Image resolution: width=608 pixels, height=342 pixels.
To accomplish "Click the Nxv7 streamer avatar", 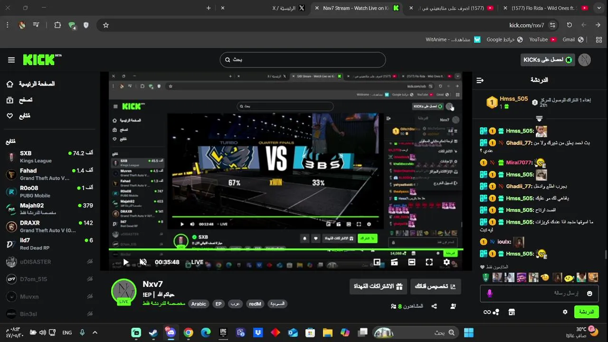I will point(124,292).
